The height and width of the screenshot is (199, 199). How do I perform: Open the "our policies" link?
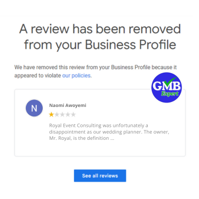point(77,76)
